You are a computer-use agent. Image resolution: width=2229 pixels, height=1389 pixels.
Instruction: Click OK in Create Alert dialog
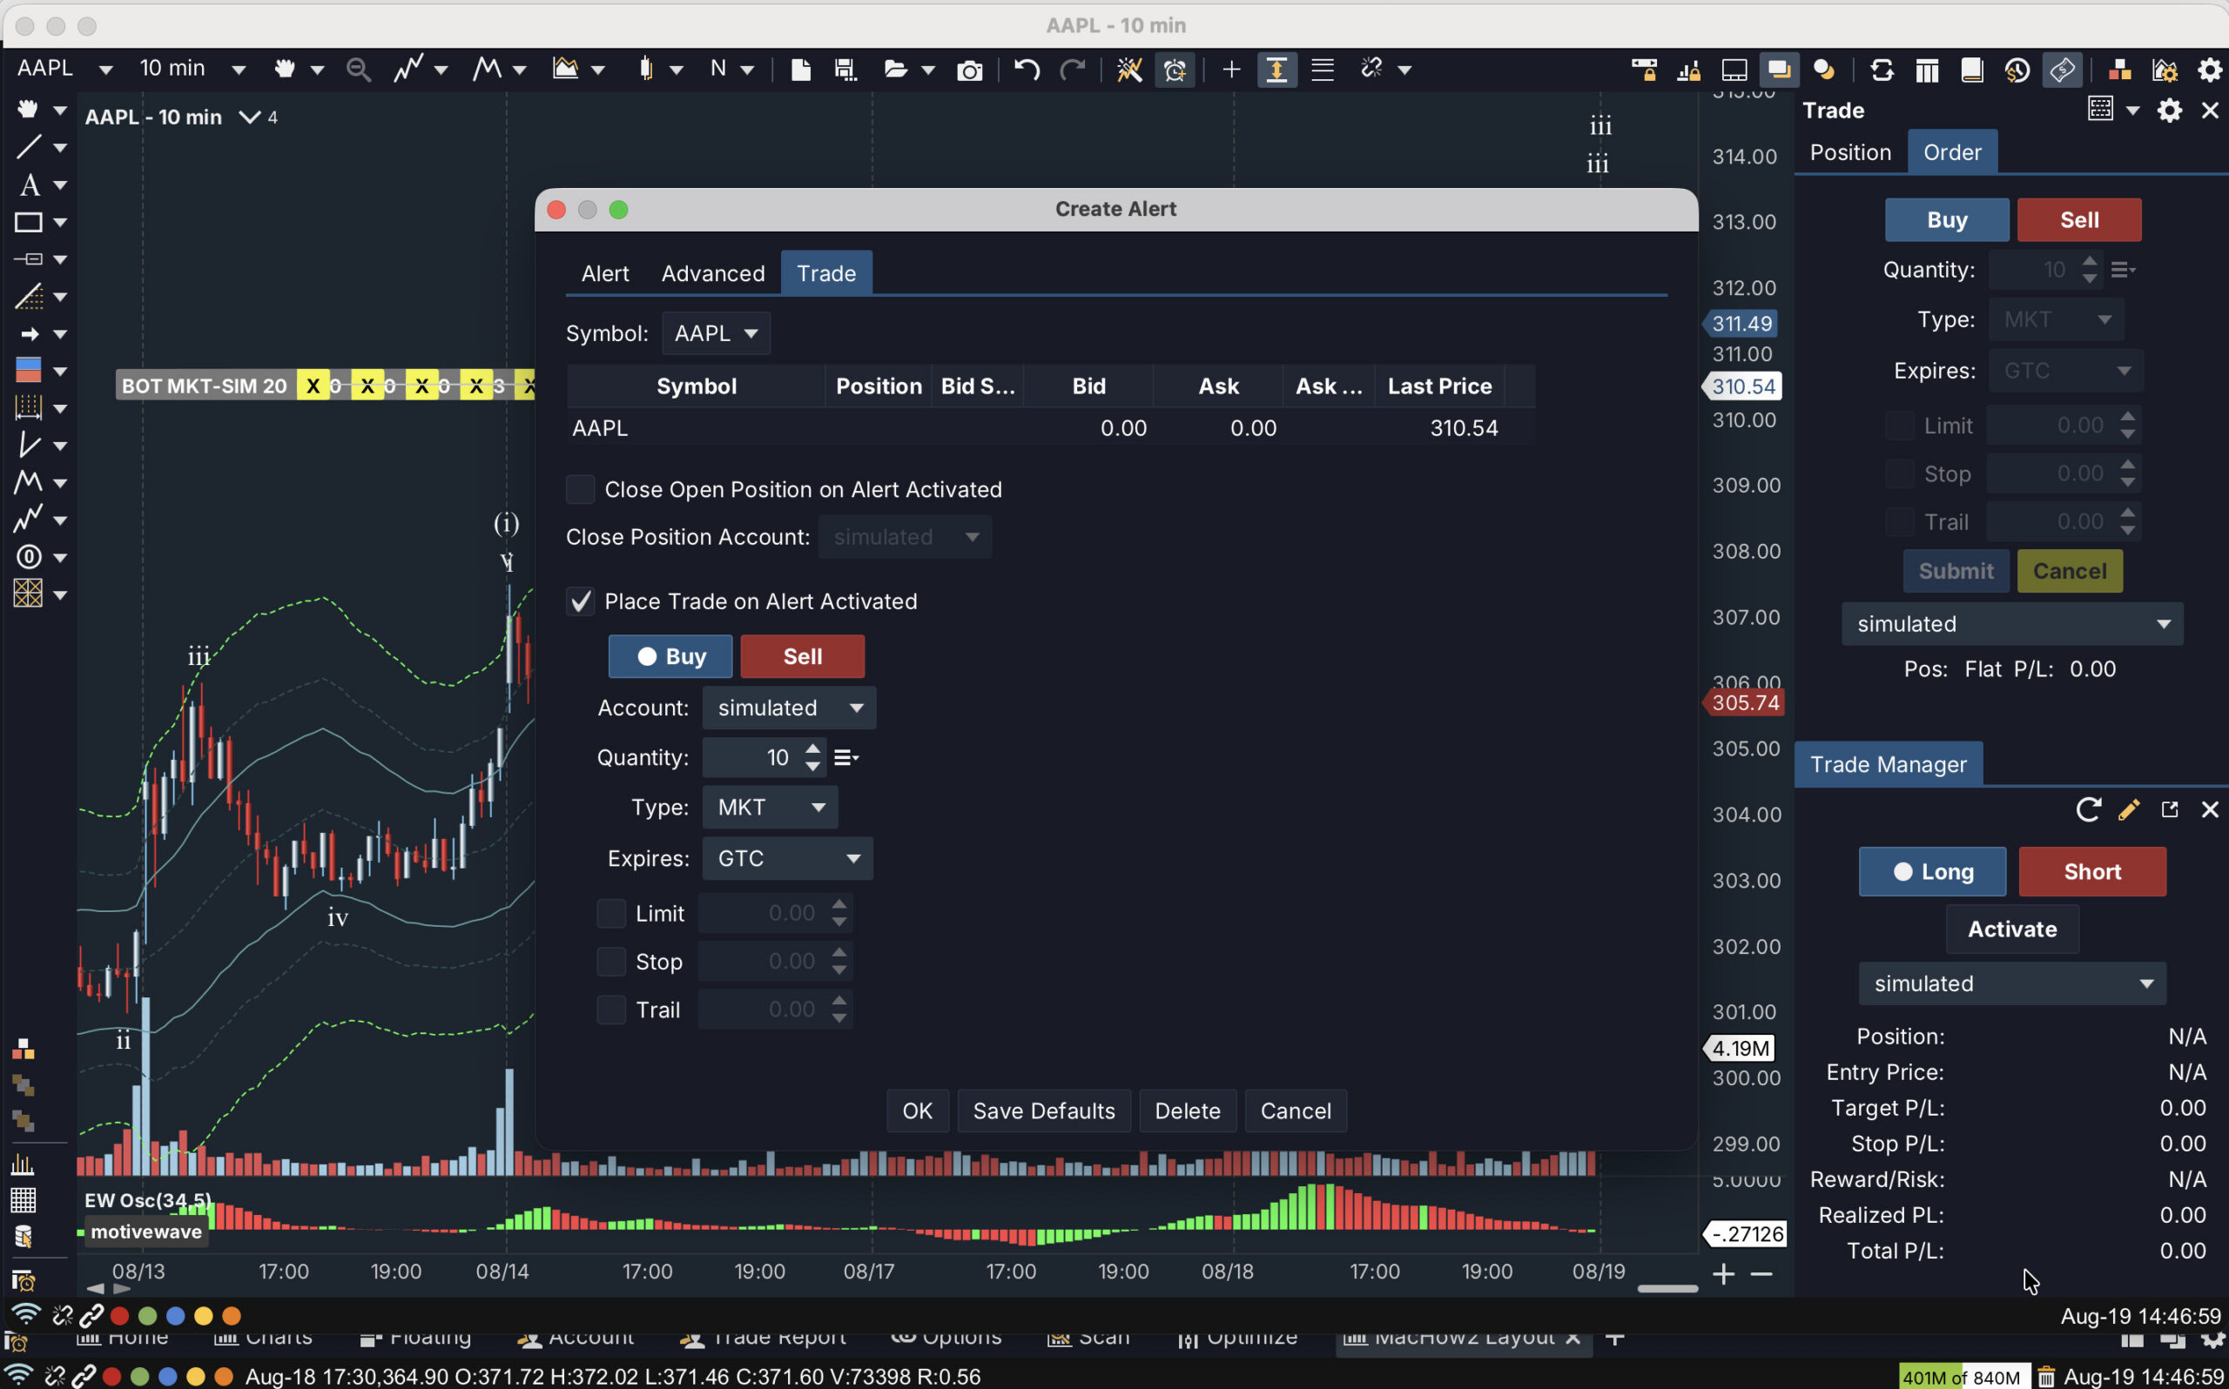[x=917, y=1111]
